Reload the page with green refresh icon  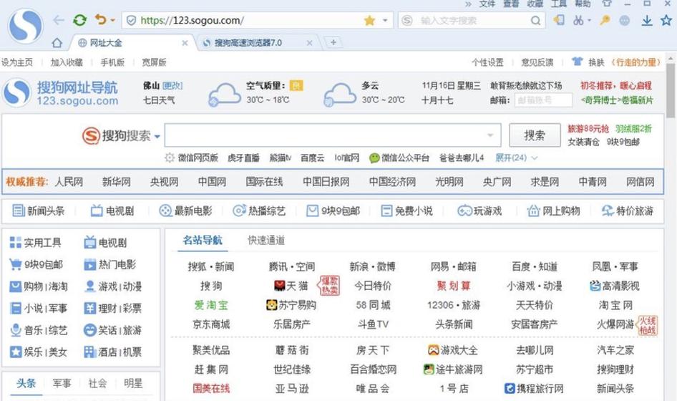80,20
